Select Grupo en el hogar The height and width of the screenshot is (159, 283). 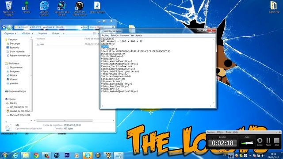17,91
